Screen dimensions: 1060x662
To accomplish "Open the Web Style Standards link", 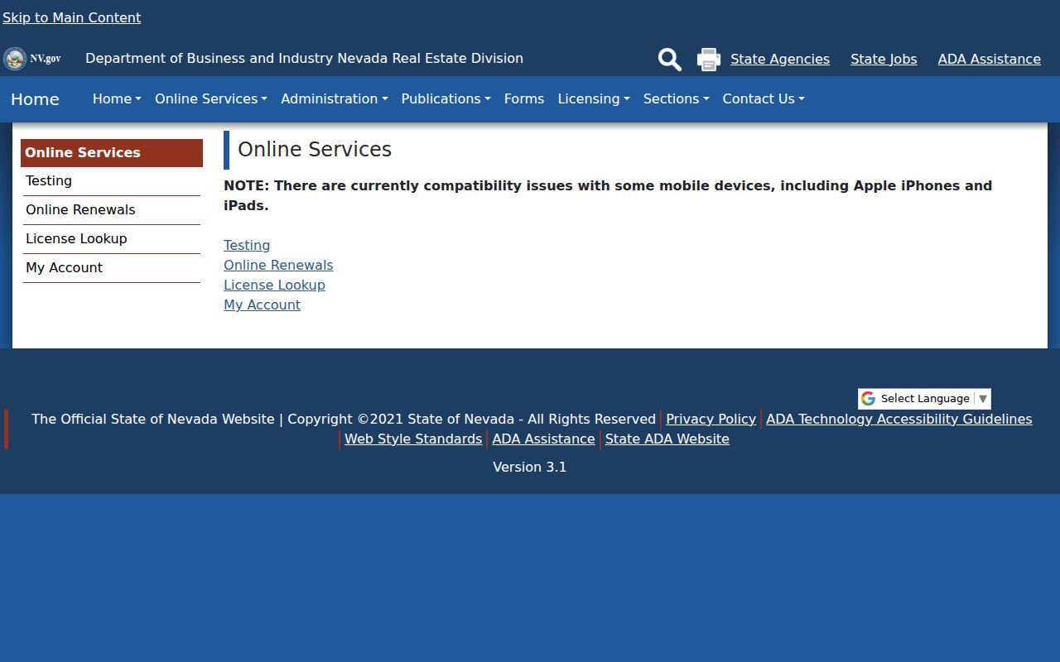I will [x=413, y=439].
